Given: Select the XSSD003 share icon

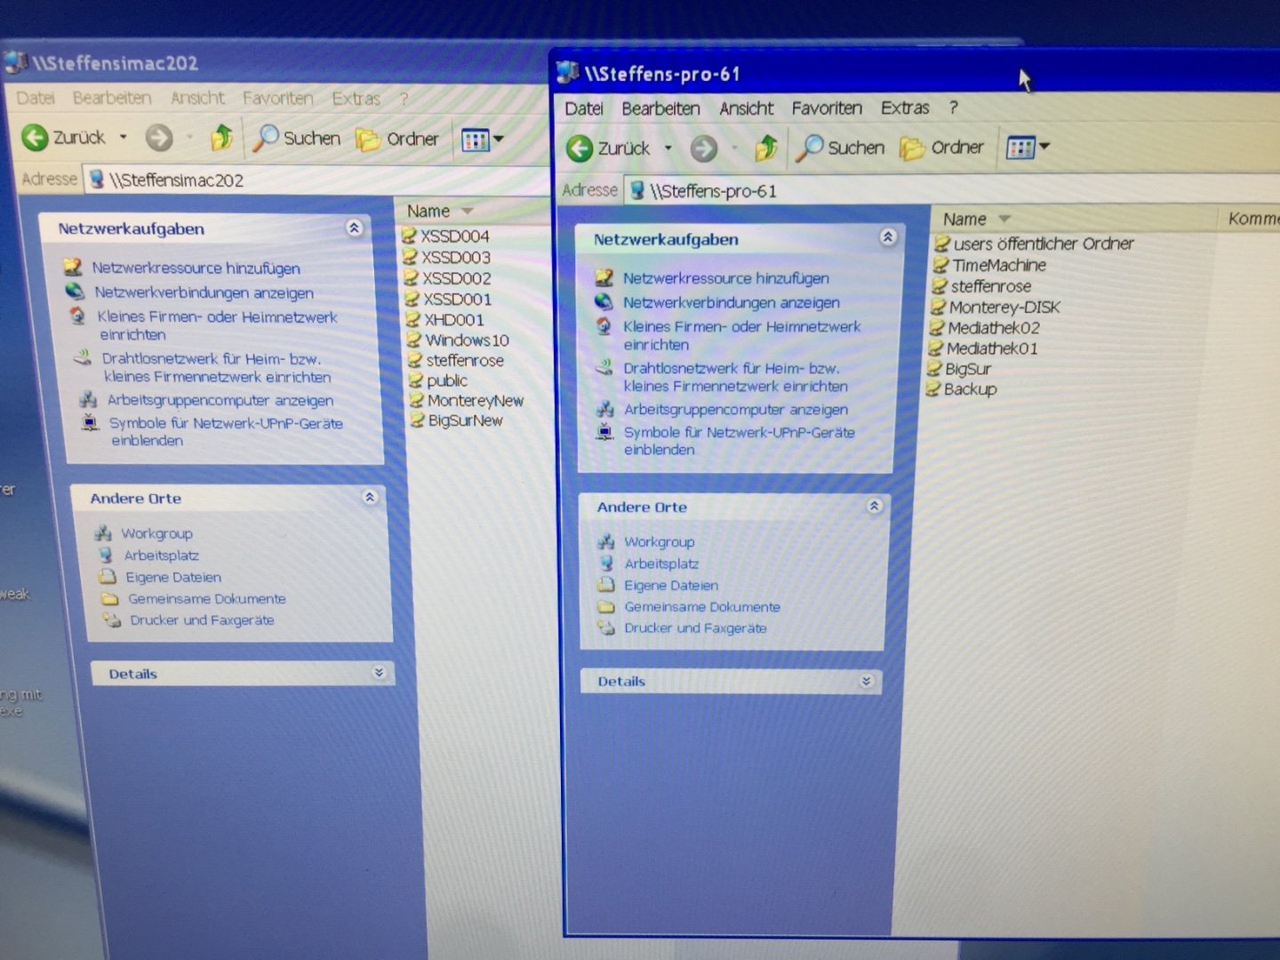Looking at the screenshot, I should [410, 257].
